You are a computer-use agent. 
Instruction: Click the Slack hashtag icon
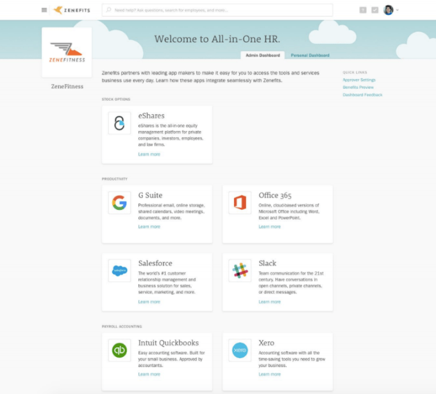[240, 270]
